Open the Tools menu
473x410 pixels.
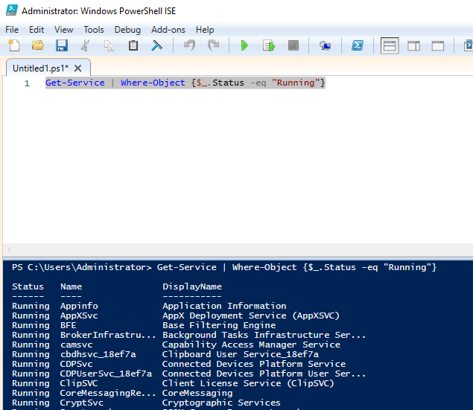click(94, 30)
